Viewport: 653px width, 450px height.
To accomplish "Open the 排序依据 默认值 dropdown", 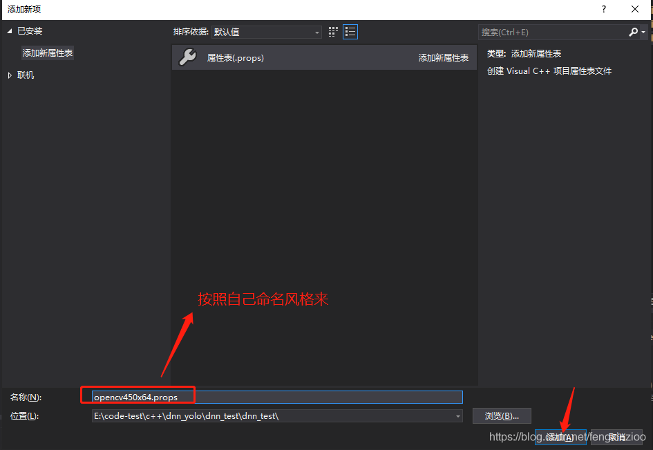I will pos(267,32).
